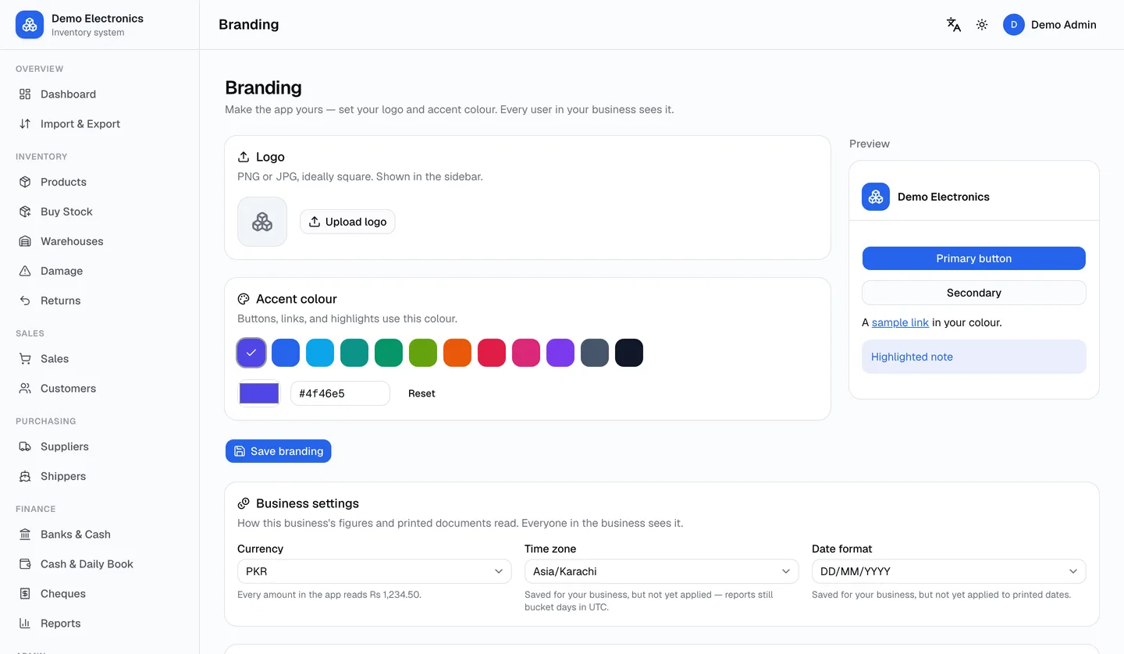Click the Cheques receipt icon
Viewport: 1124px width, 654px height.
pyautogui.click(x=25, y=594)
